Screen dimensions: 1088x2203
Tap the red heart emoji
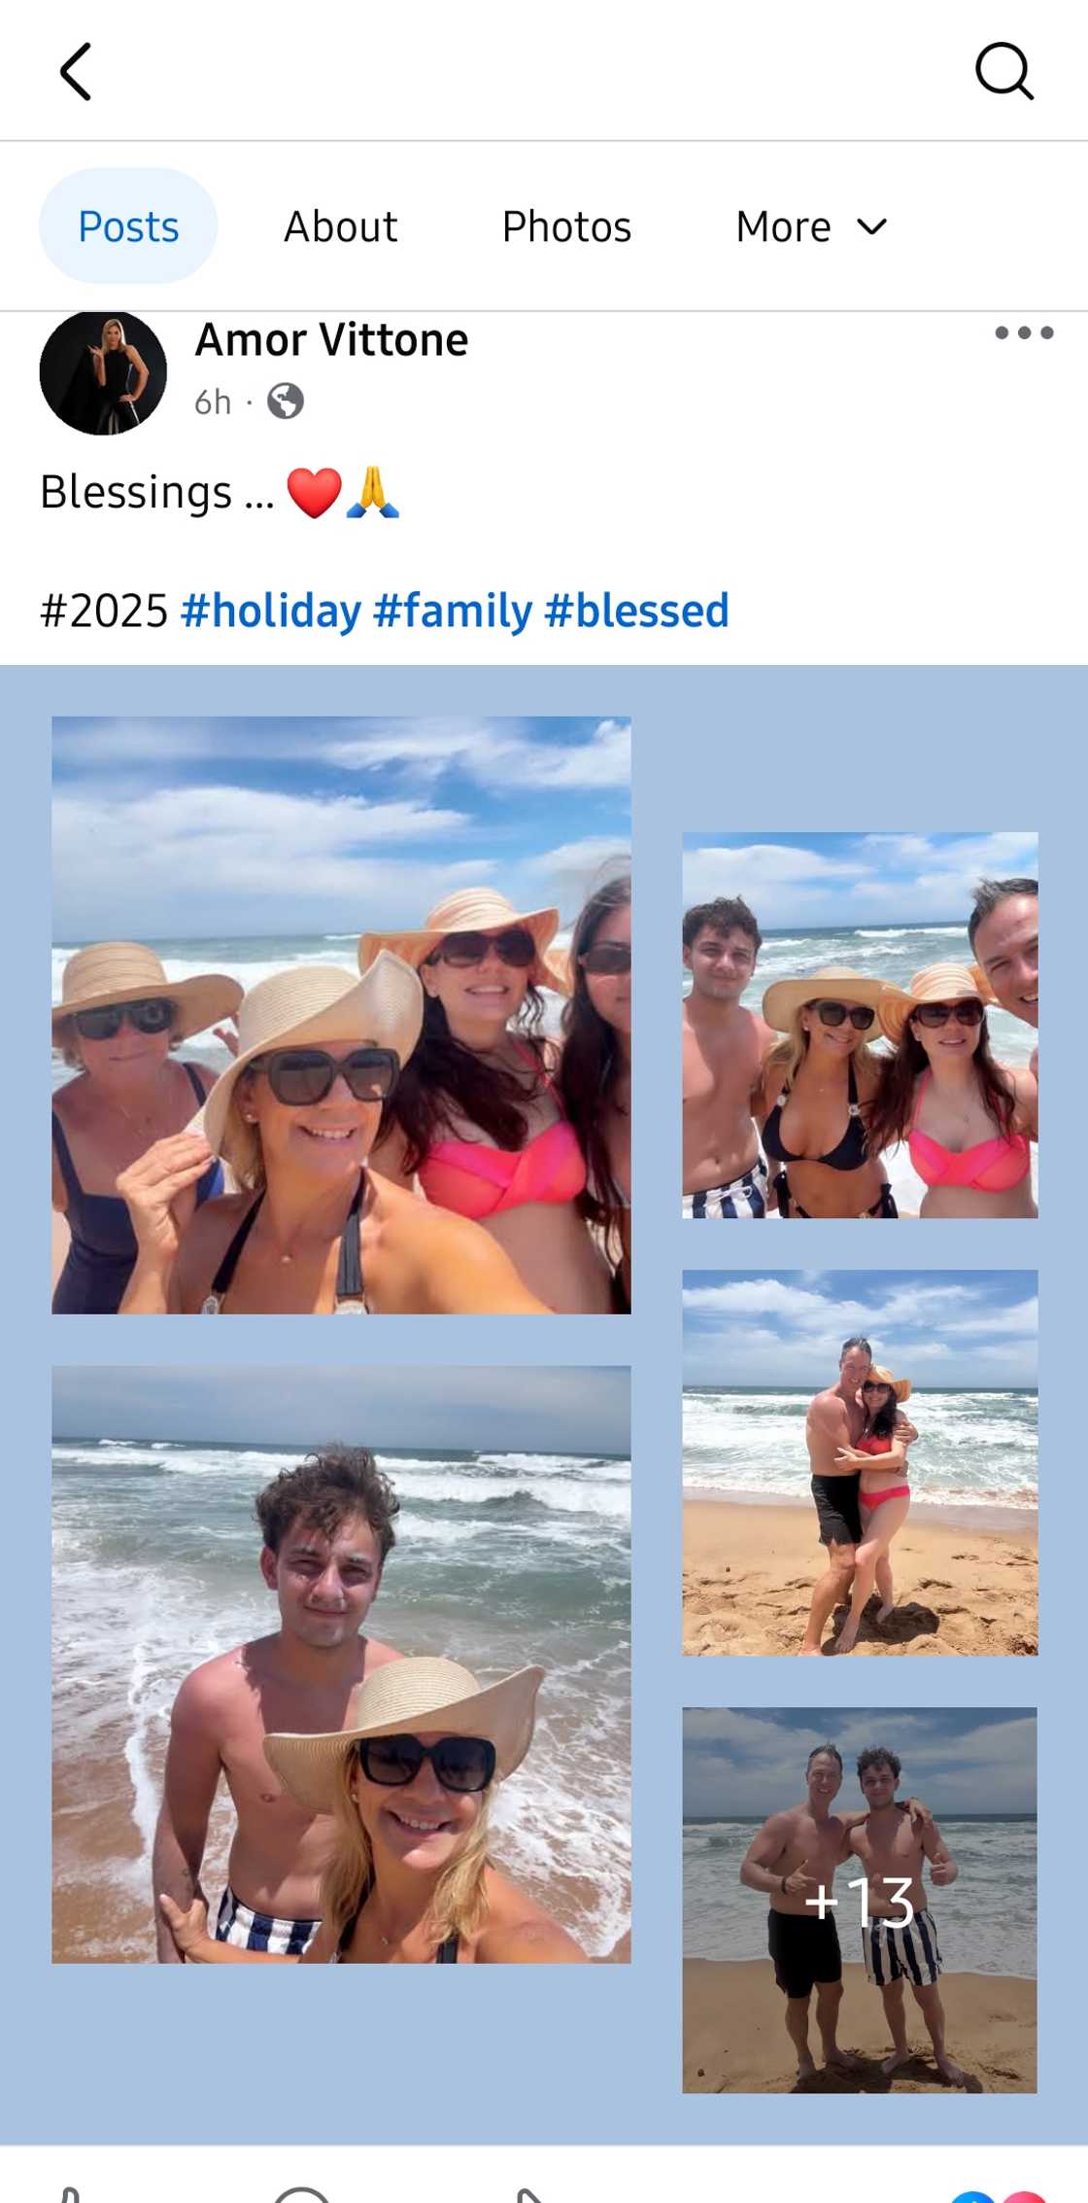tap(314, 492)
